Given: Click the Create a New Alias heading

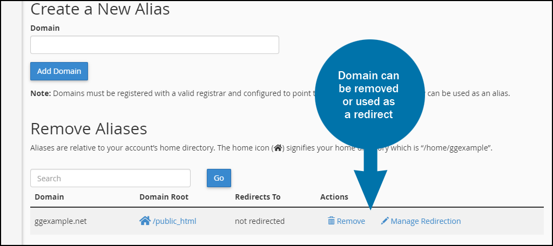Looking at the screenshot, I should pyautogui.click(x=100, y=9).
